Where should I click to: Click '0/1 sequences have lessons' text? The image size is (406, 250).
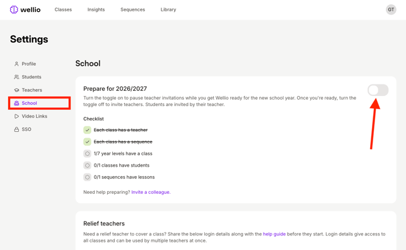(x=124, y=177)
